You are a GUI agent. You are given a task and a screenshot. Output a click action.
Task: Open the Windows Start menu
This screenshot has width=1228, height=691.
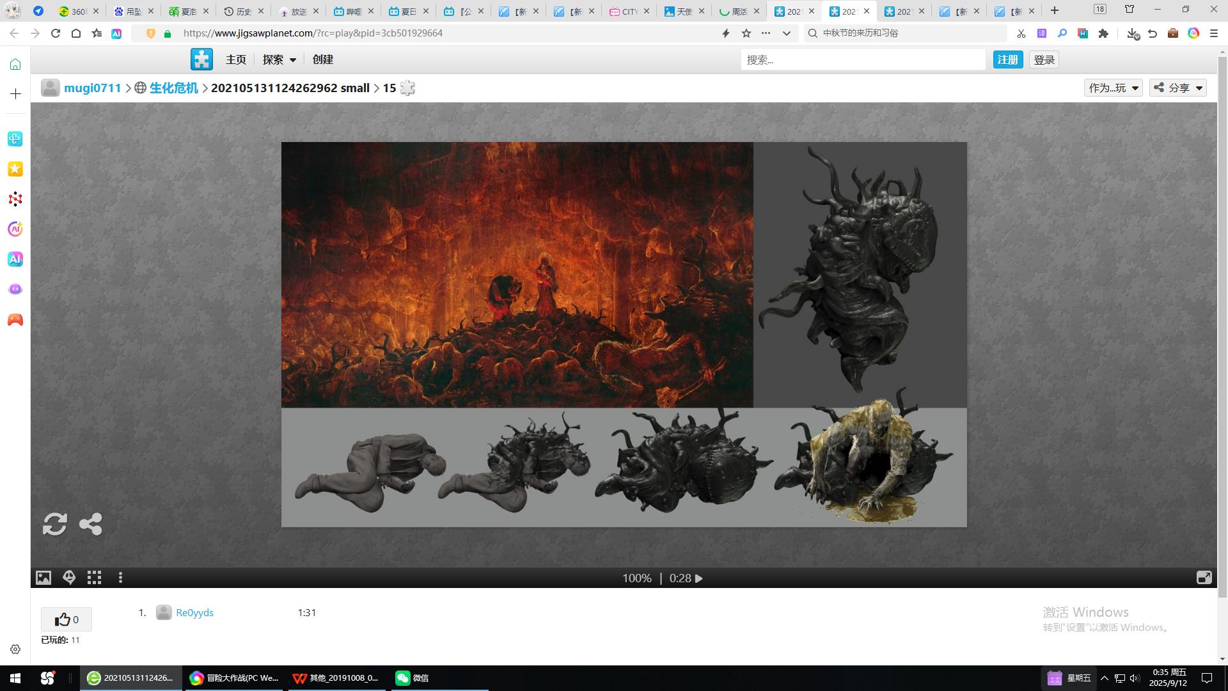pyautogui.click(x=15, y=678)
